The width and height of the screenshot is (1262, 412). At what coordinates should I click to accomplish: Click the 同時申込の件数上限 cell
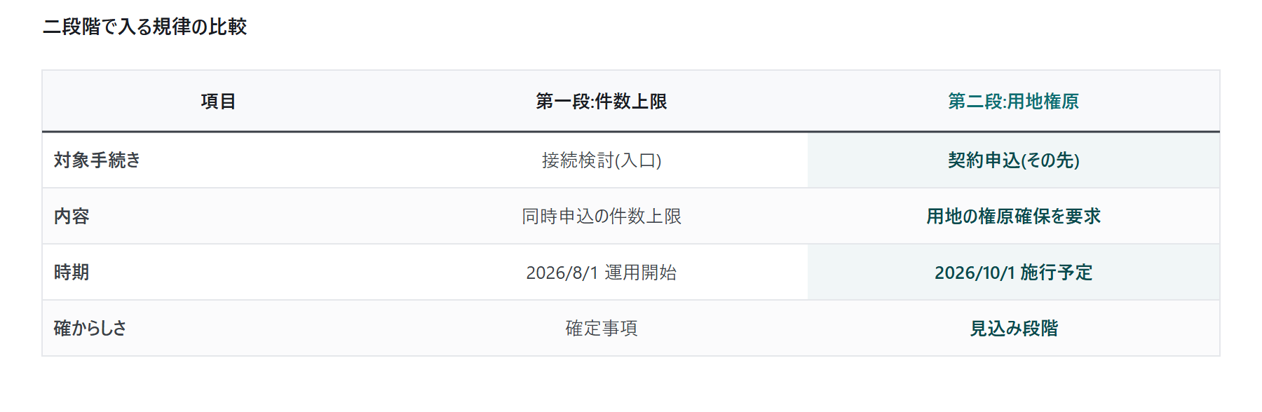coord(602,216)
